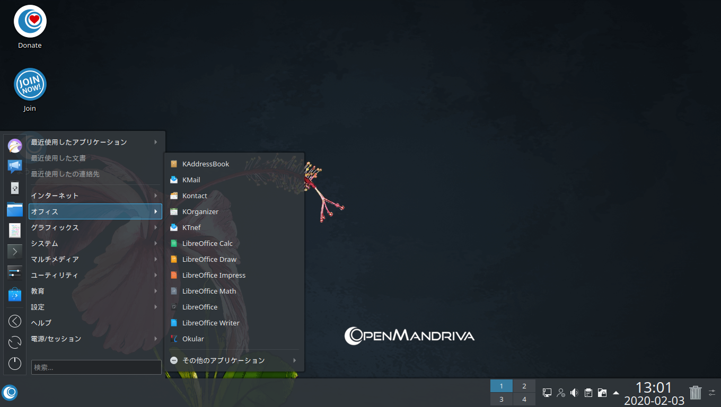
Task: Open the software store shopping bag icon
Action: click(15, 294)
